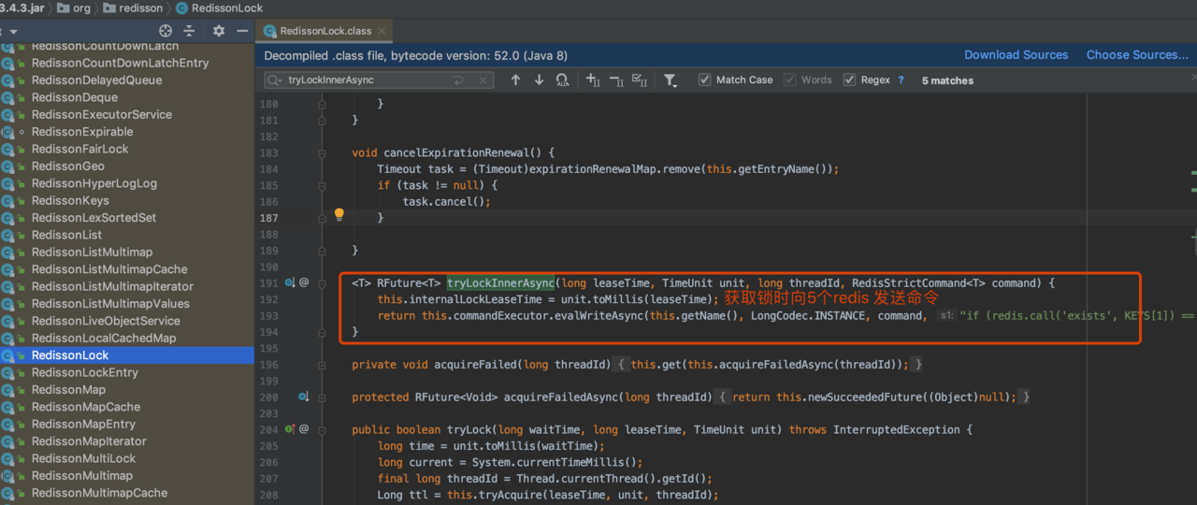Click the intention light bulb on line 187
Screen dimensions: 1197x505
tap(339, 214)
